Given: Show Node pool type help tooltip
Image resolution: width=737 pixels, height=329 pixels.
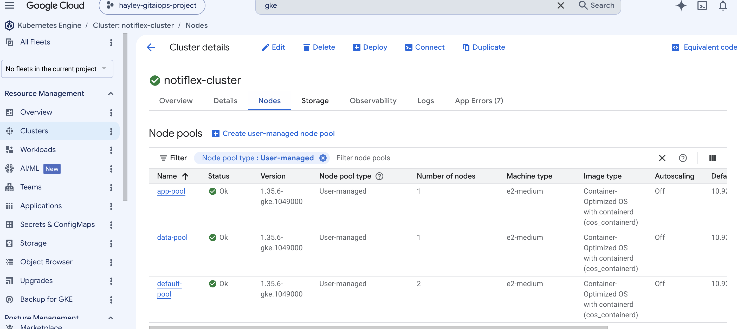Looking at the screenshot, I should tap(379, 176).
